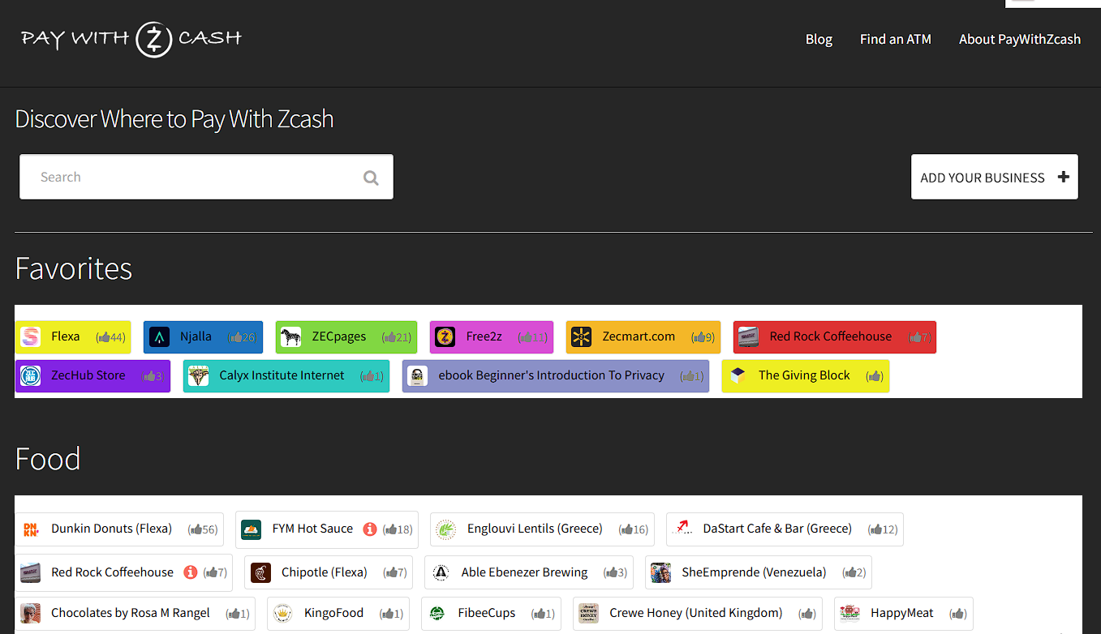Image resolution: width=1101 pixels, height=634 pixels.
Task: Click the Calyx Institute Internet logo icon
Action: click(198, 375)
